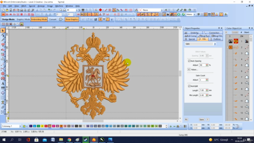Viewport: 254px width, 143px height.
Task: Open the None thread chart dropdown
Action: point(162,10)
